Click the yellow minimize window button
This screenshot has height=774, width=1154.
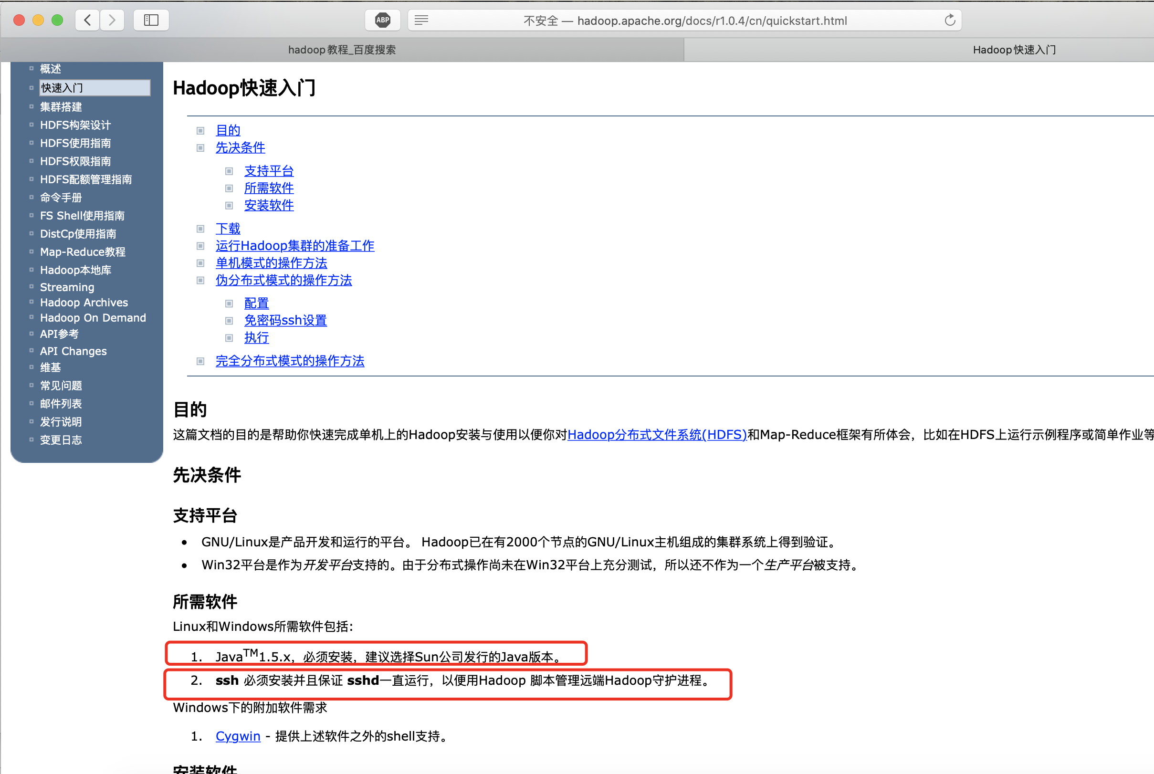(x=38, y=20)
